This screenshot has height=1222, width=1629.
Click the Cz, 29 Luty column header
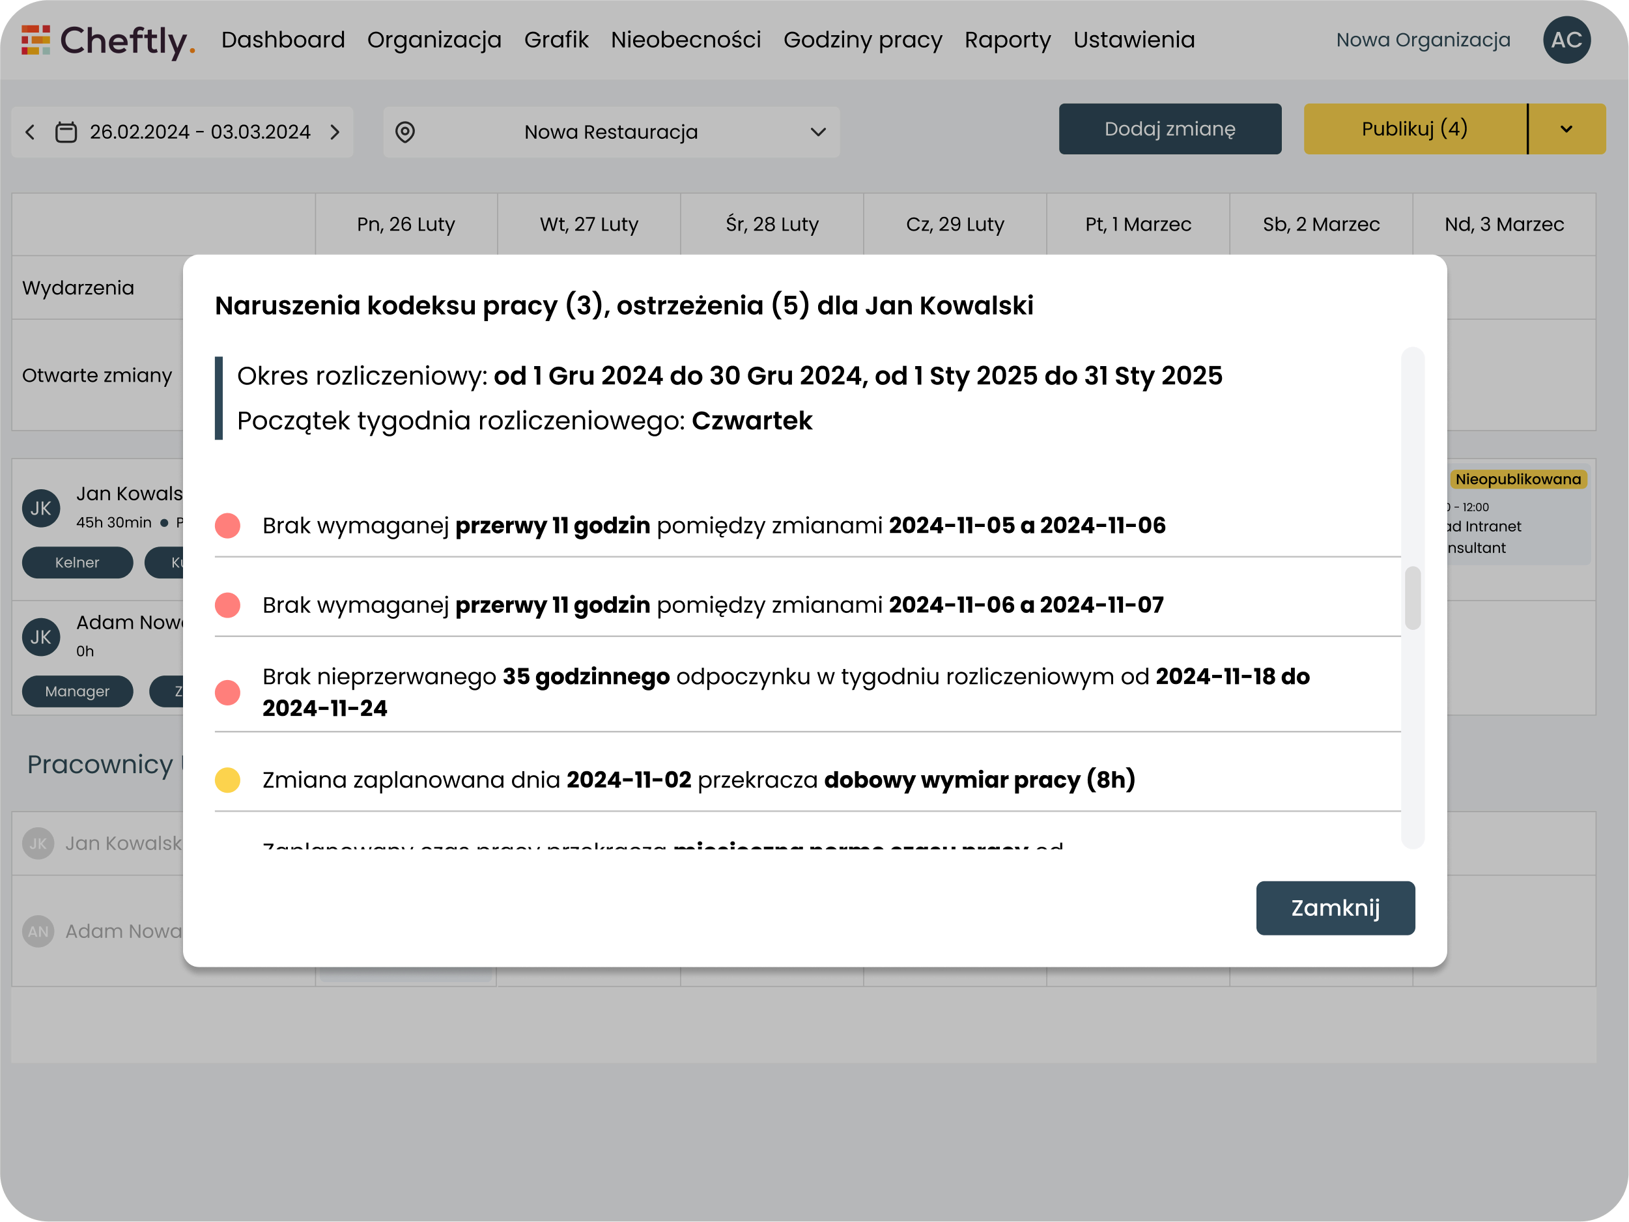point(954,224)
